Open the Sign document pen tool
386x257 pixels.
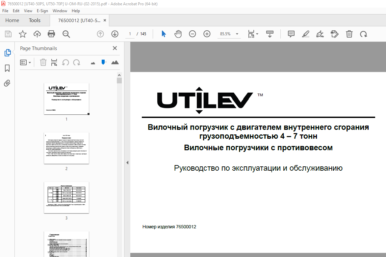tap(320, 34)
